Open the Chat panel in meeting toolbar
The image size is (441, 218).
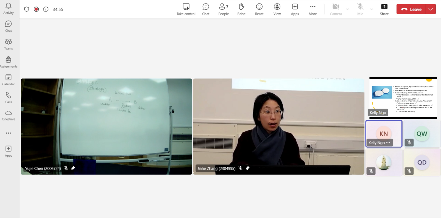coord(206,9)
